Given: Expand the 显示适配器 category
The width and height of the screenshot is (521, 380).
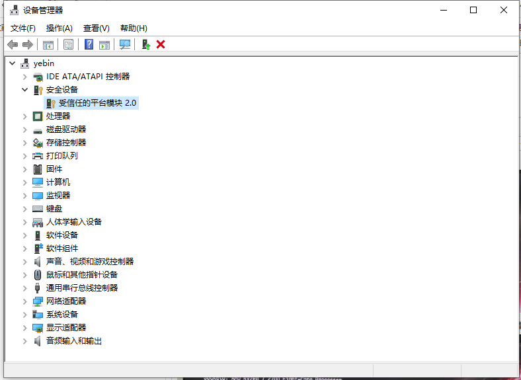Looking at the screenshot, I should [24, 328].
